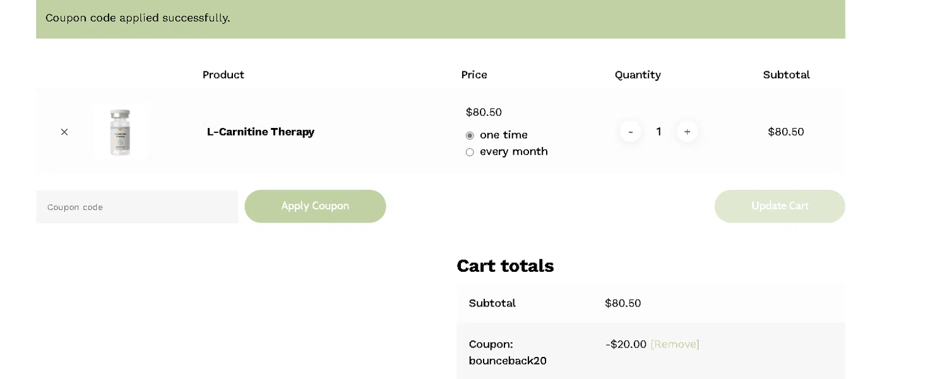Click the Quantity column header
Viewport: 947px width, 379px height.
point(638,75)
